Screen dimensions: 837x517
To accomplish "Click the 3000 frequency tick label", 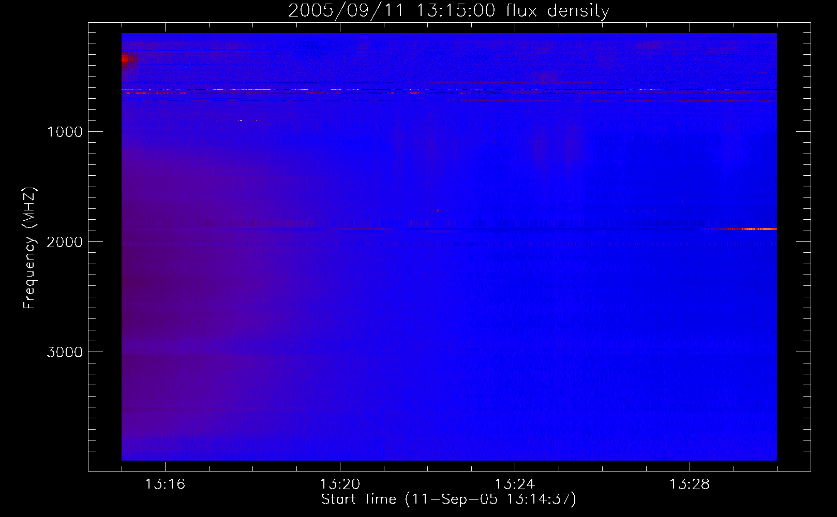I will (x=65, y=352).
